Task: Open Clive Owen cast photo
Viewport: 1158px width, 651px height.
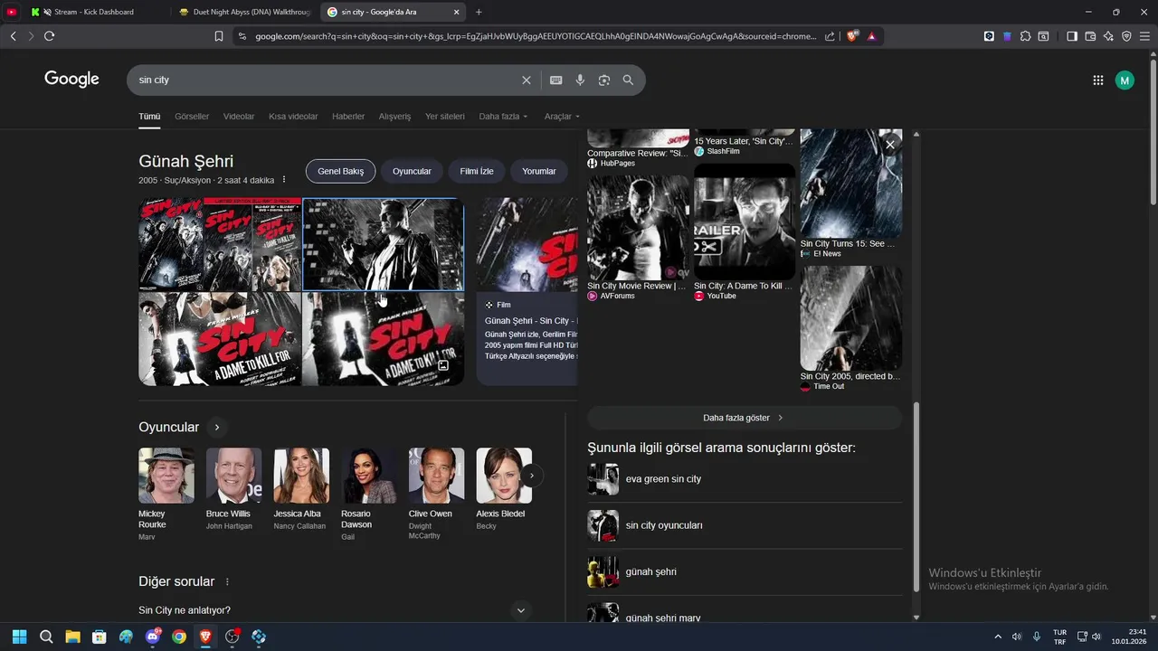Action: tap(436, 476)
